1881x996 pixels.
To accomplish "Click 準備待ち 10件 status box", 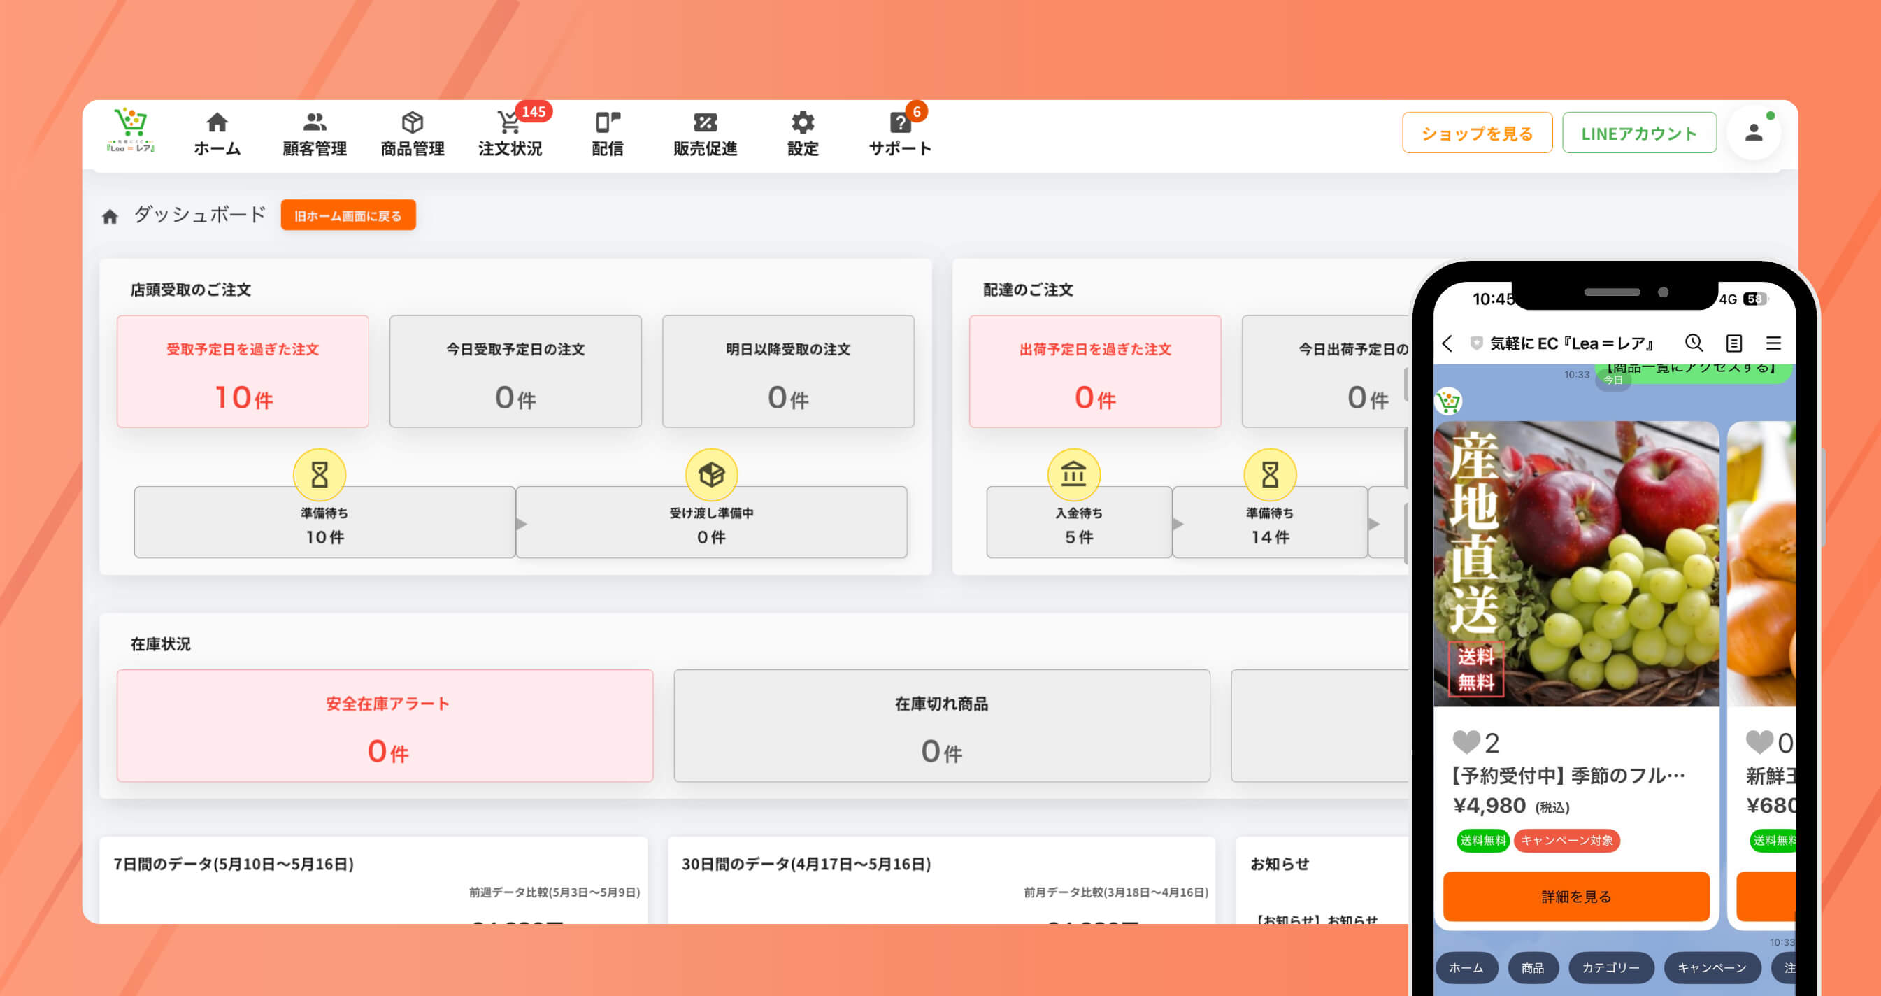I will (x=324, y=522).
